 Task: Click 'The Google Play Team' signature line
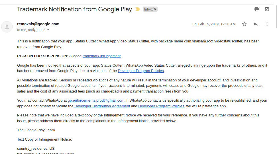[x=36, y=130]
